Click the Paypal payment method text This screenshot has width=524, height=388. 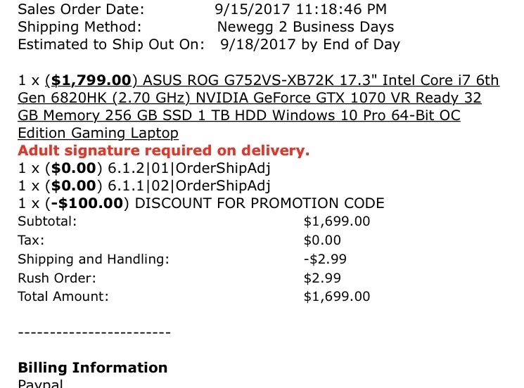40,383
